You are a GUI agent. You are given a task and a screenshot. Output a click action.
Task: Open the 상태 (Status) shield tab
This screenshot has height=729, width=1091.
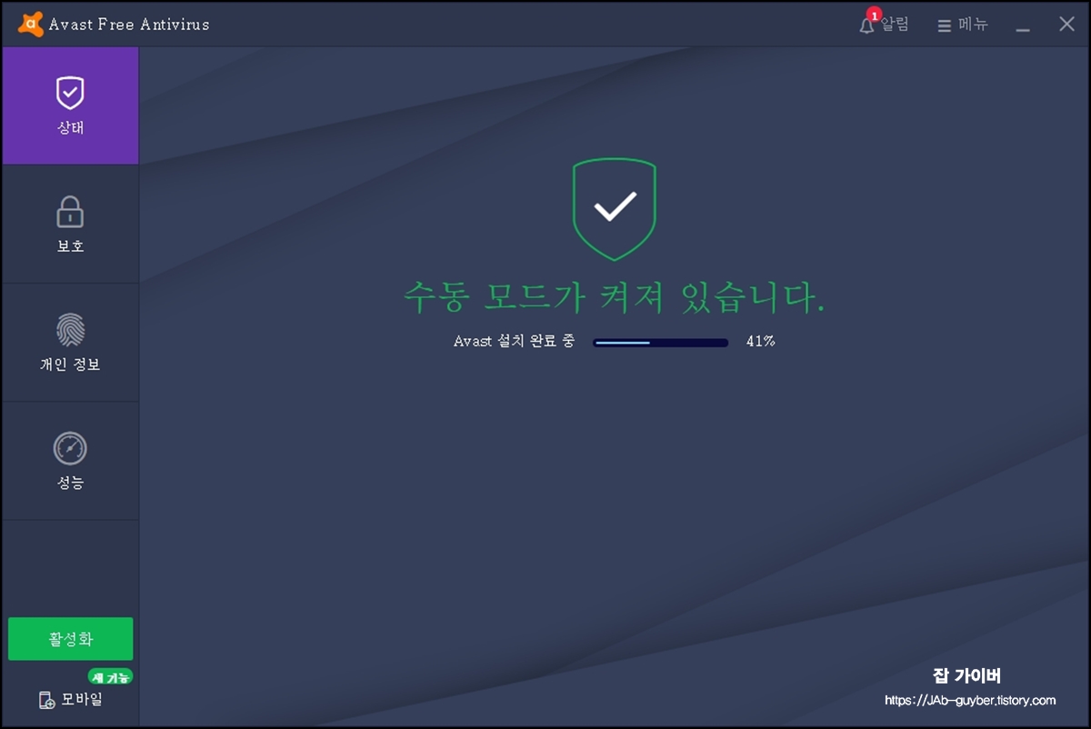70,105
